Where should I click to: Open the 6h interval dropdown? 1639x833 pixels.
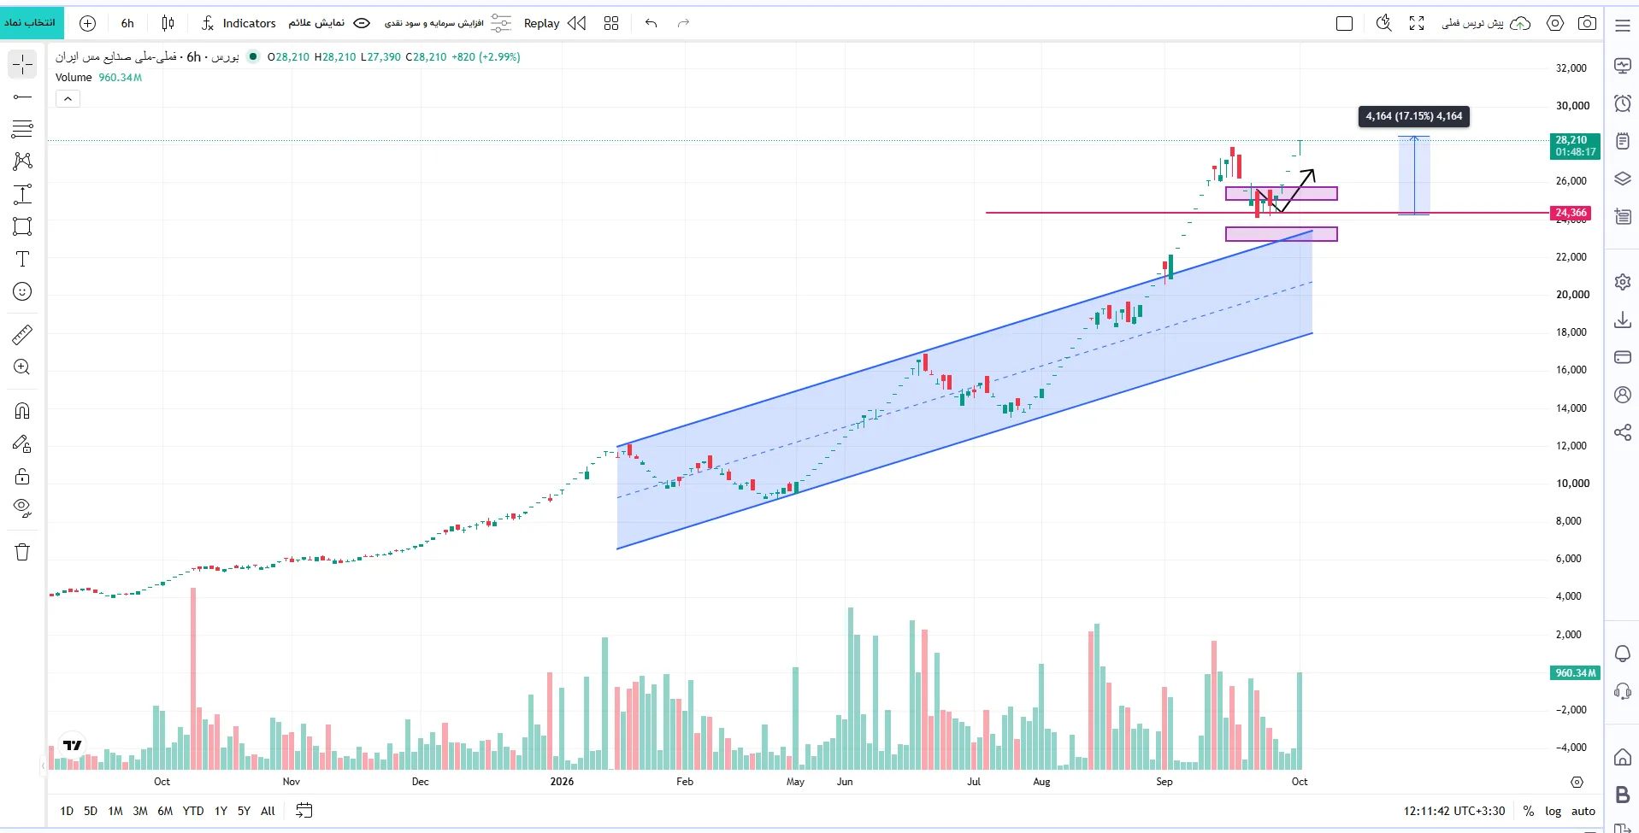point(127,23)
